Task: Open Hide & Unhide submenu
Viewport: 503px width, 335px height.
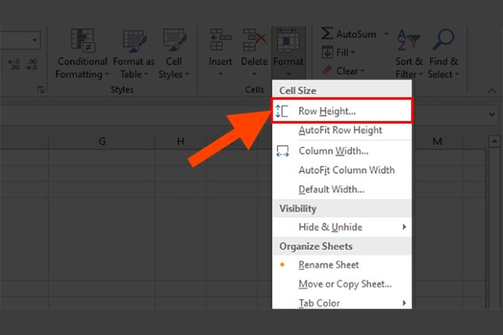Action: (x=342, y=227)
